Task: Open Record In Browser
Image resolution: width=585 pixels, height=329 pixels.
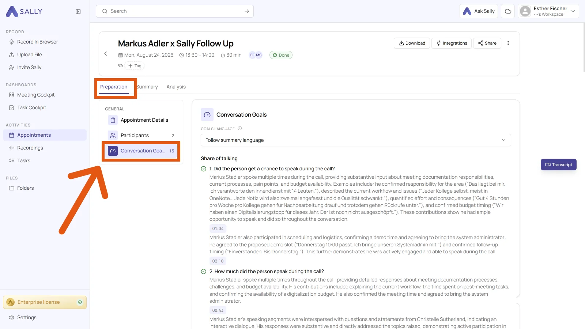Action: [x=45, y=42]
